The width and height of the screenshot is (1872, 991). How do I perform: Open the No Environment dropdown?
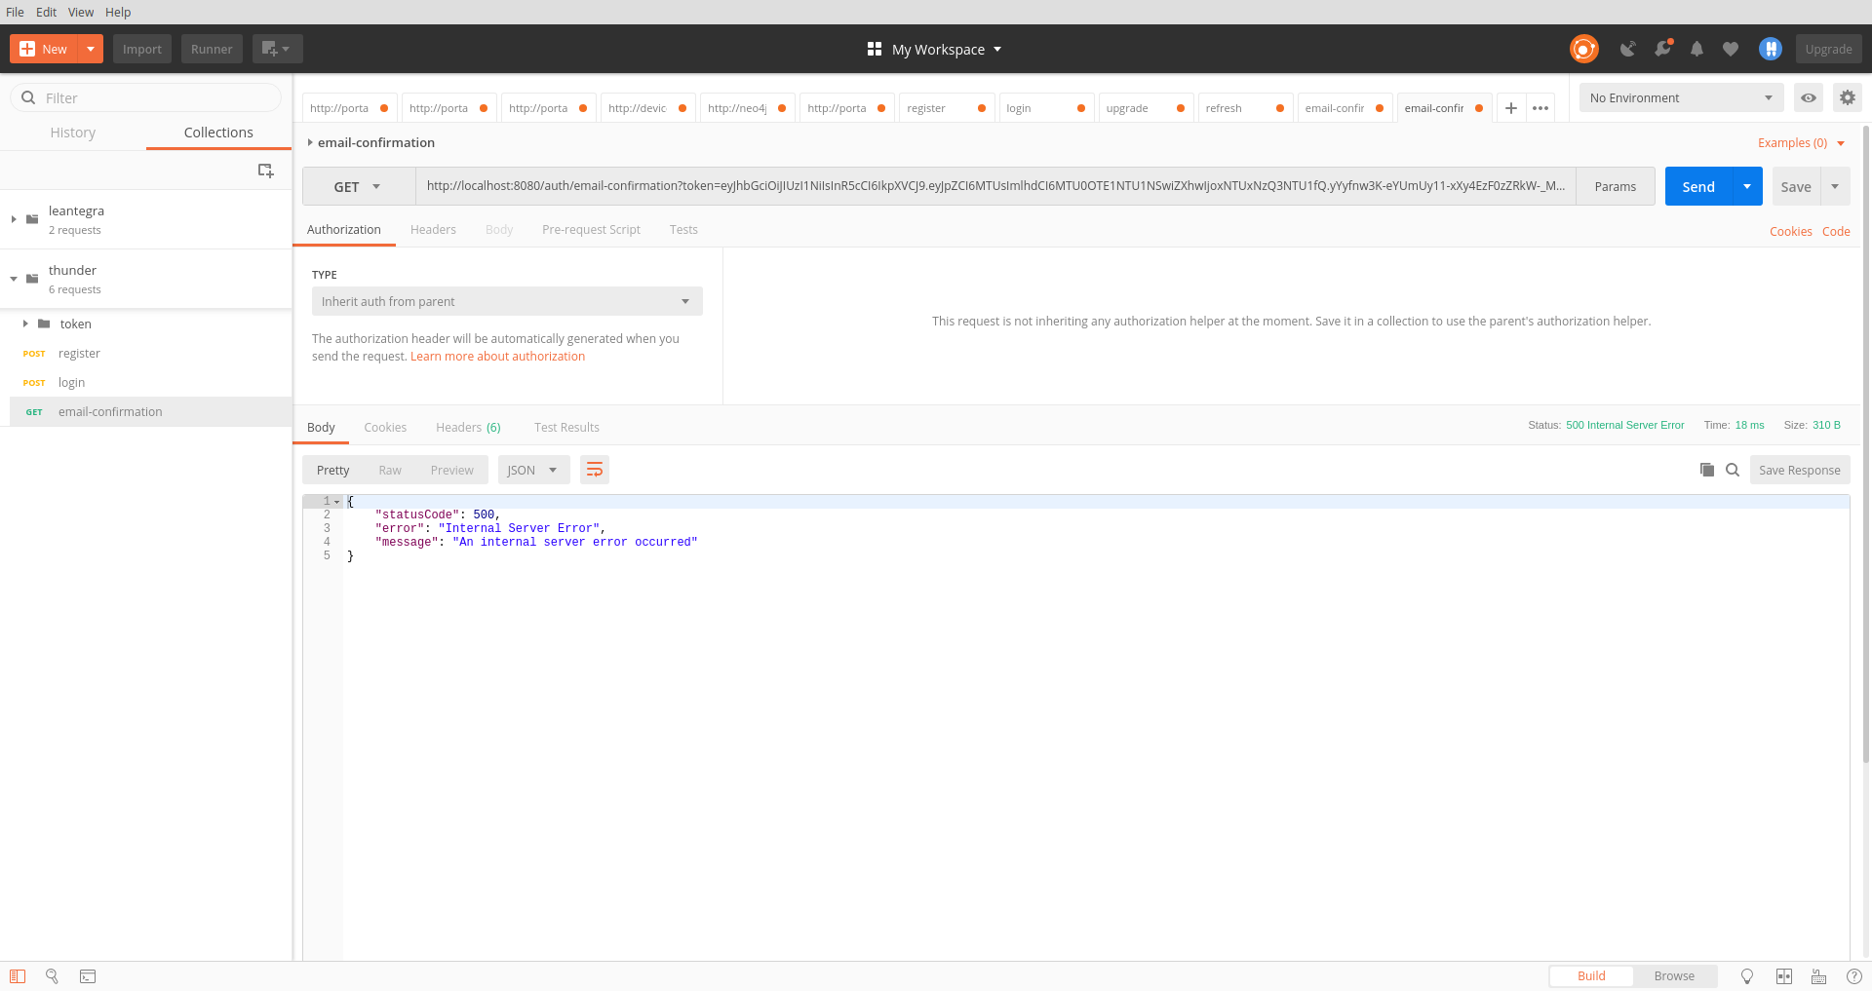click(1680, 97)
